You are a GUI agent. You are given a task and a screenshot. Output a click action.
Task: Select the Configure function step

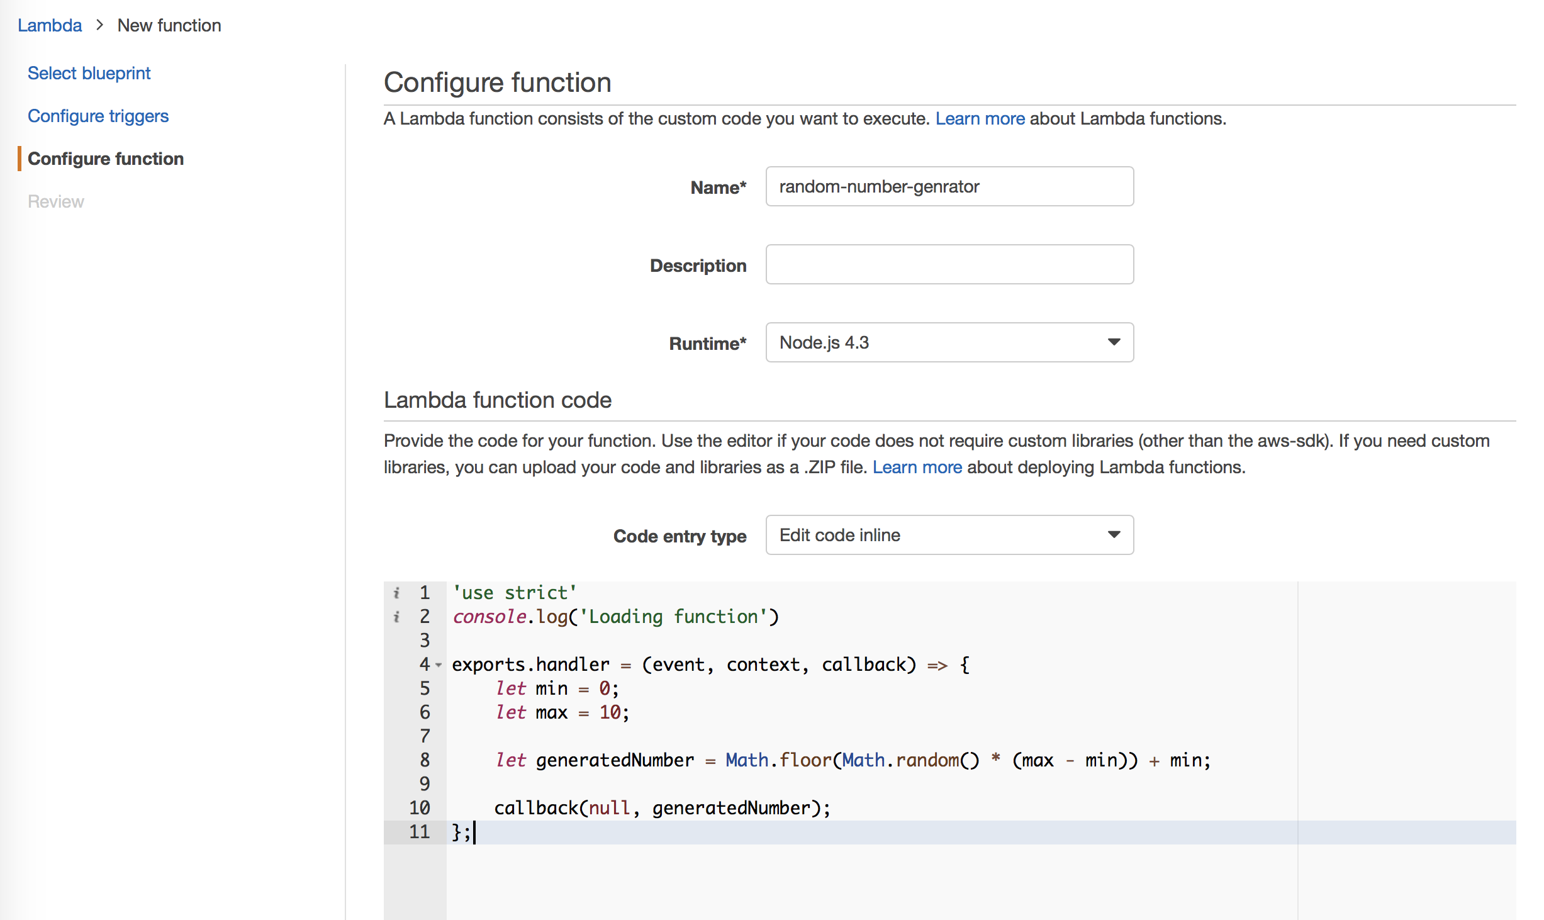pyautogui.click(x=106, y=159)
